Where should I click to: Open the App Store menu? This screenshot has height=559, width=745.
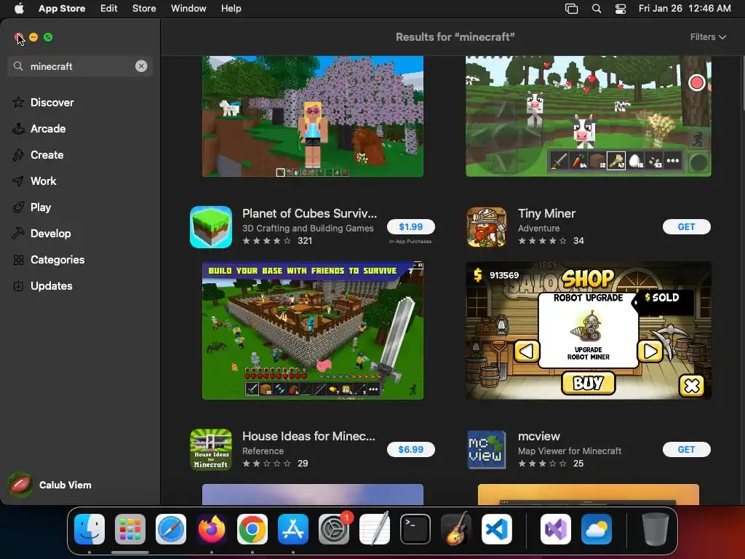(62, 8)
